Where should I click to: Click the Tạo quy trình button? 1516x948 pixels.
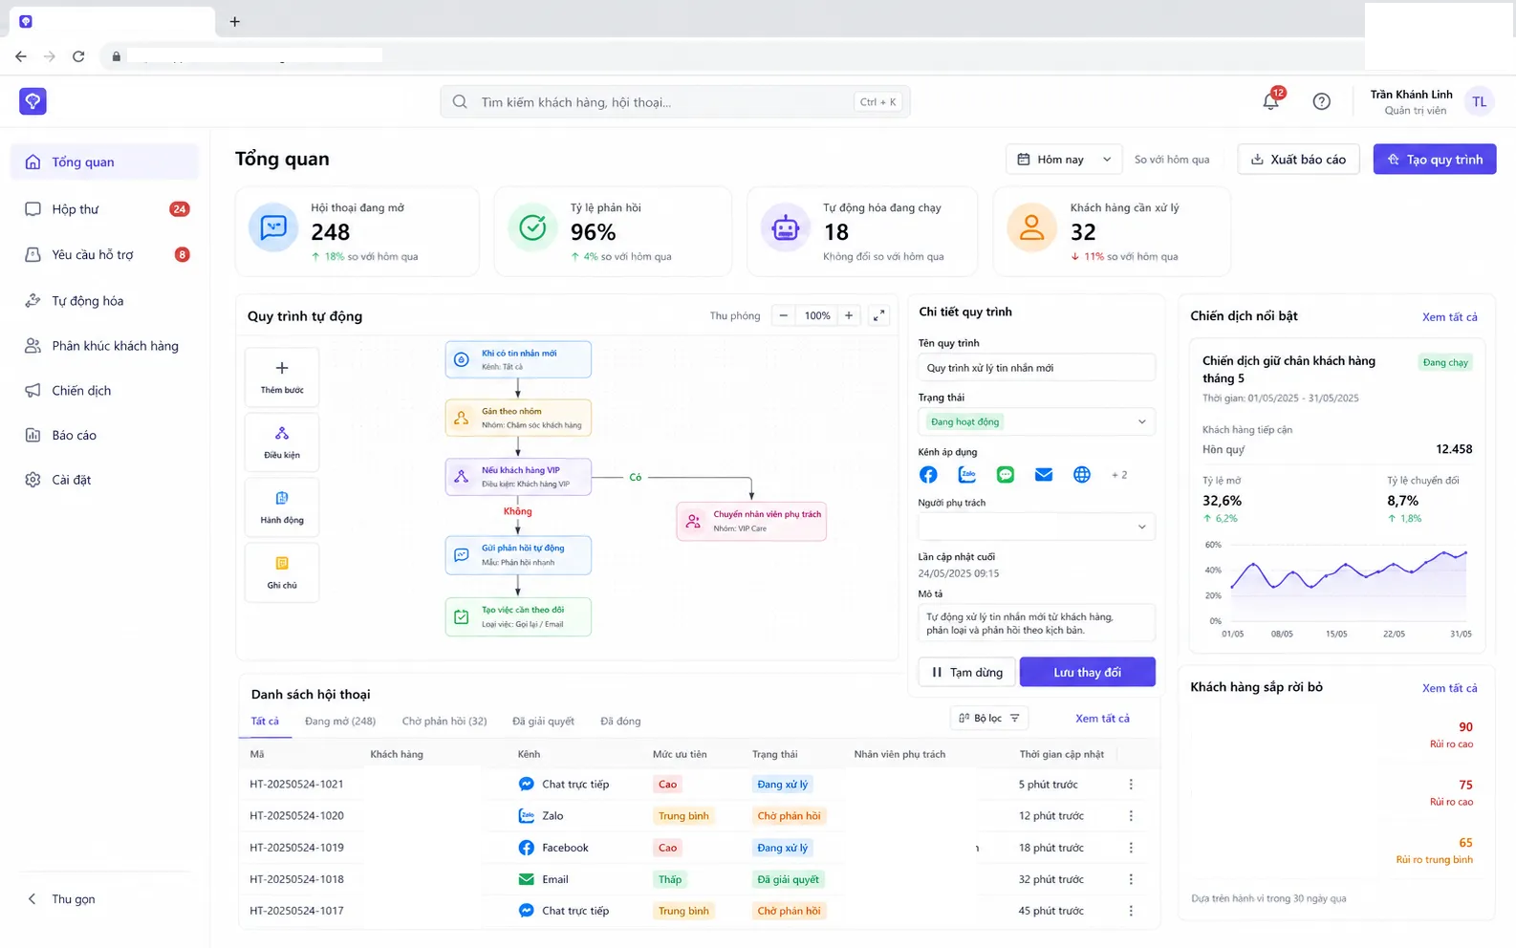click(x=1435, y=160)
